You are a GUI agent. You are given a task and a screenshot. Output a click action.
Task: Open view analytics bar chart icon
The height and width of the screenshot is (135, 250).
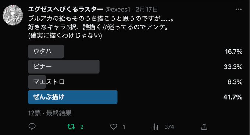click(x=155, y=127)
